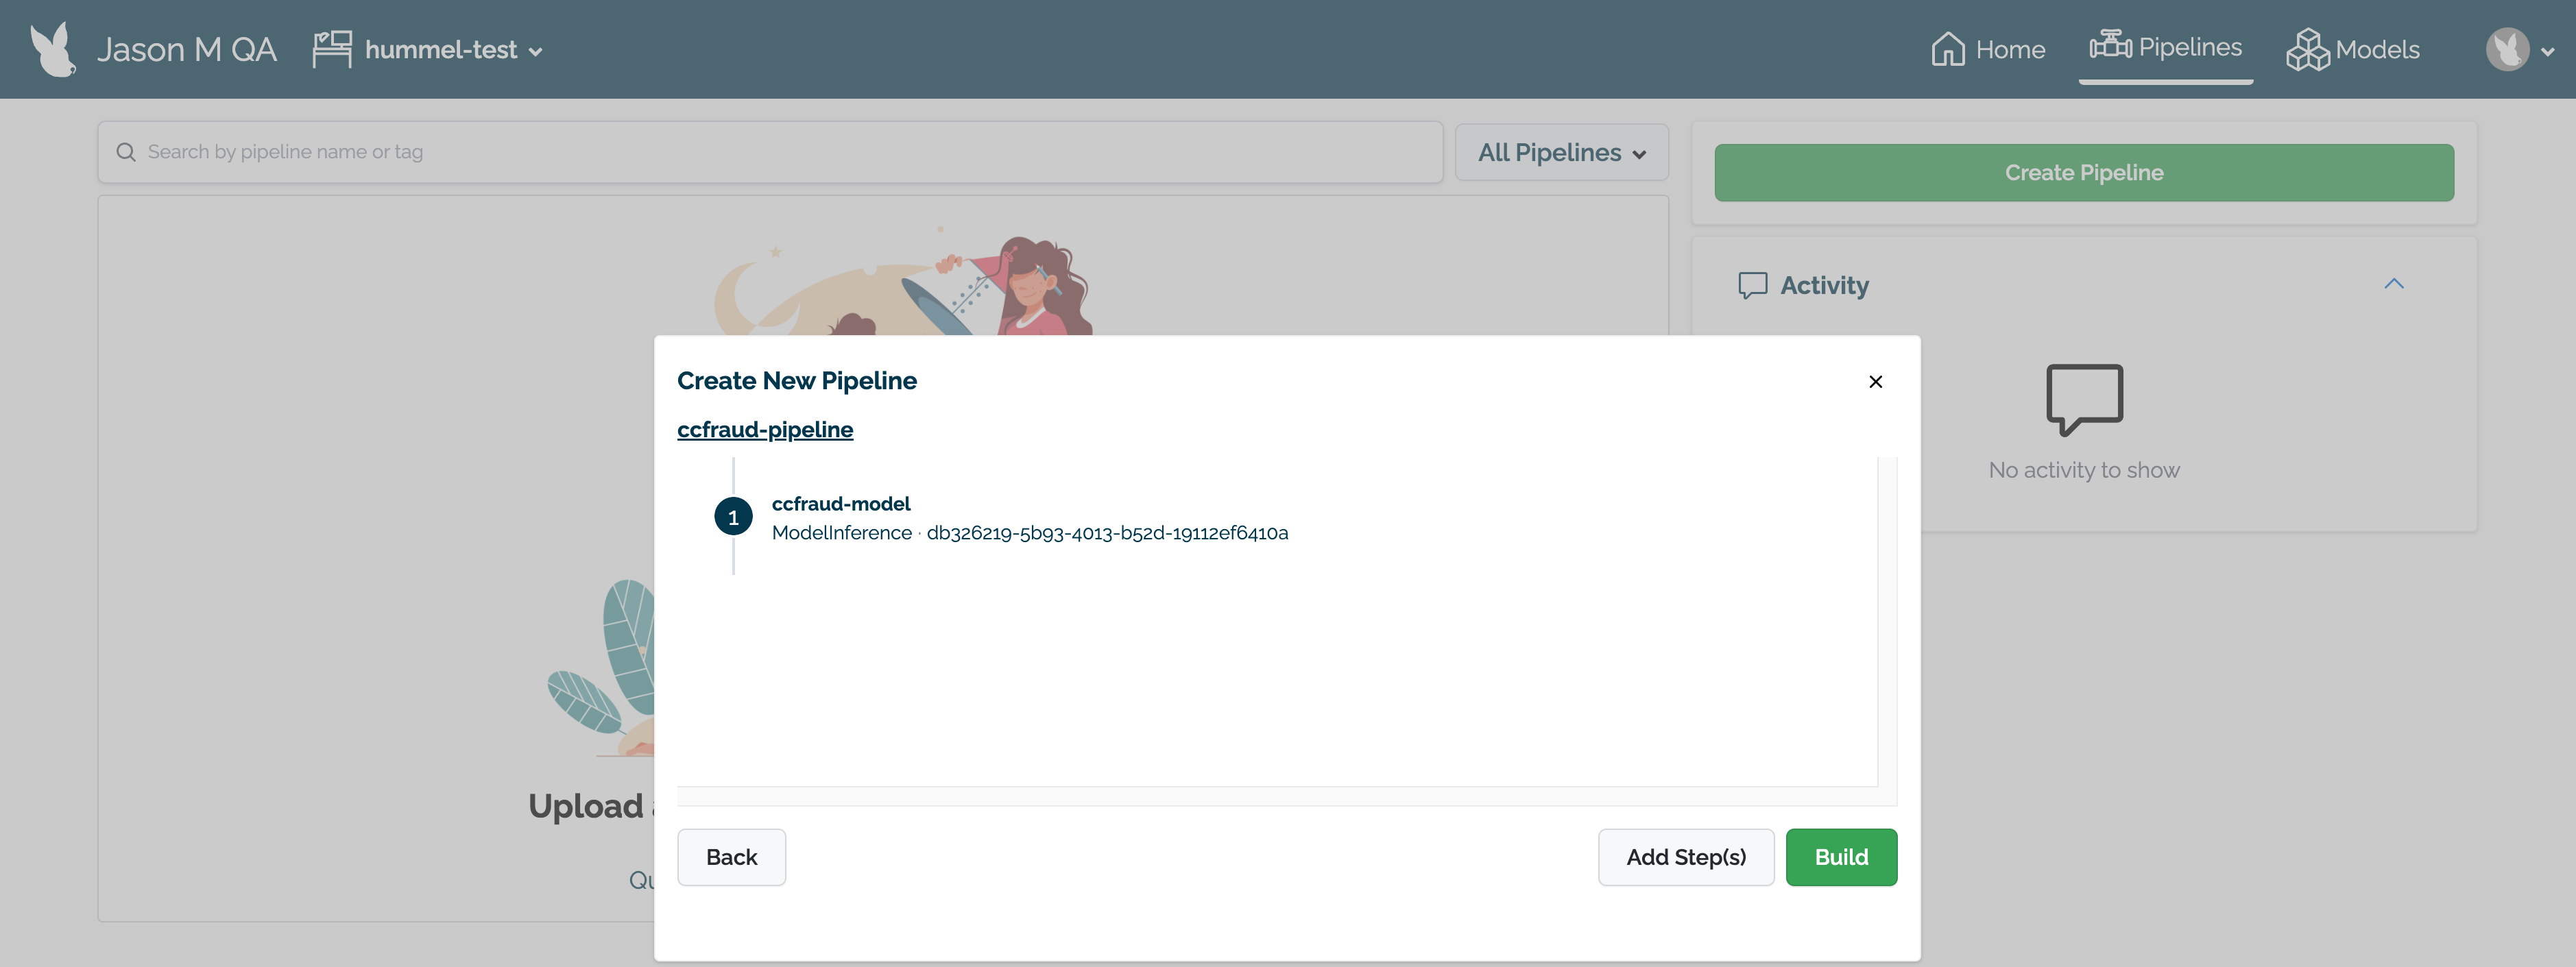The width and height of the screenshot is (2576, 967).
Task: Click the search magnifier icon
Action: [x=126, y=152]
